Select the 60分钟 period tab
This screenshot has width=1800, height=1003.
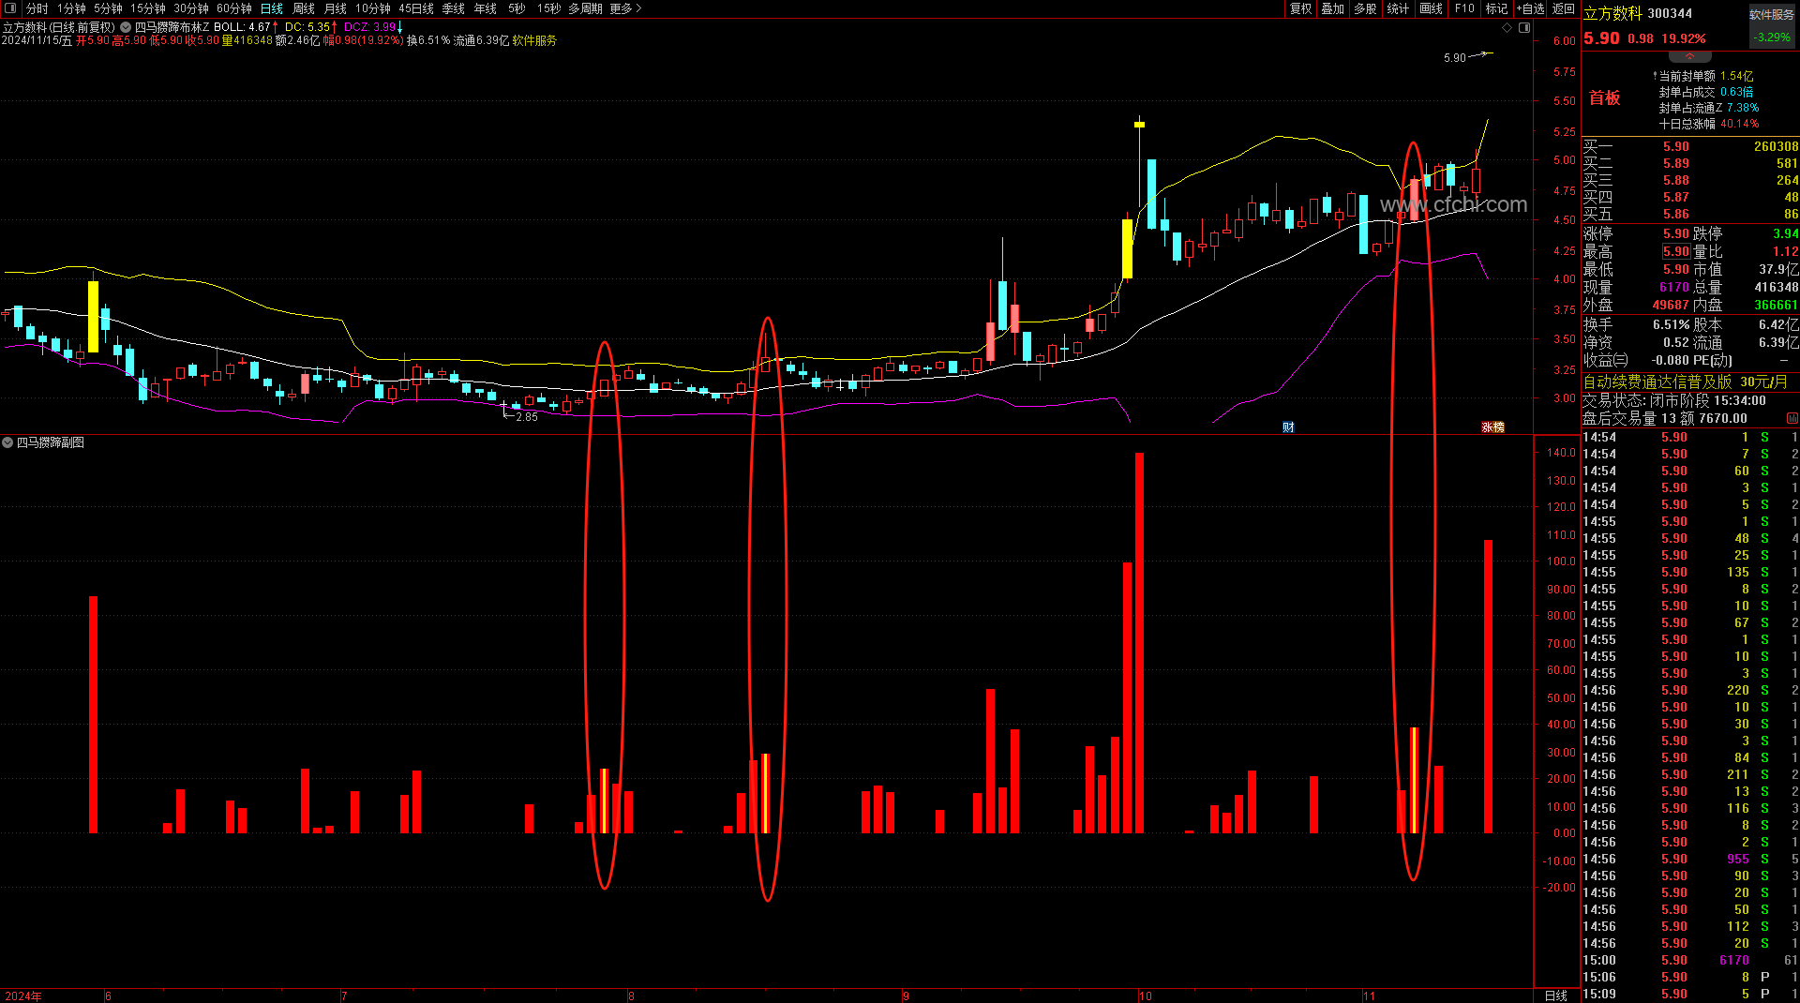point(234,8)
